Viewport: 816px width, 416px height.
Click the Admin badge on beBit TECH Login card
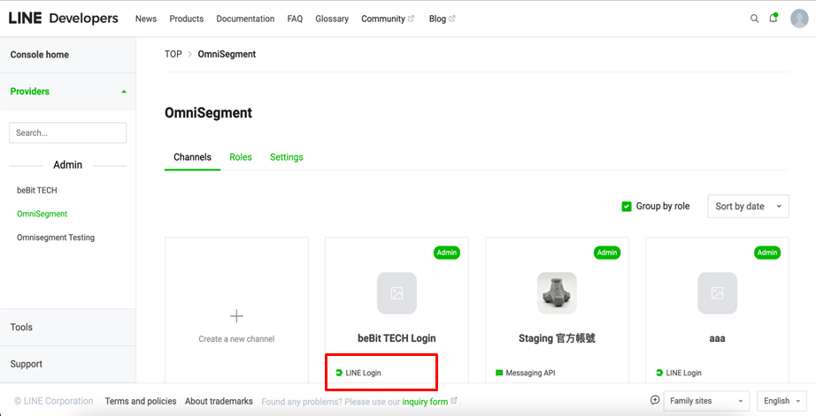(447, 253)
